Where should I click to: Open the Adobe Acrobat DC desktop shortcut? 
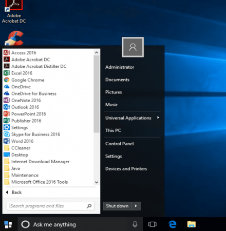[x=14, y=12]
